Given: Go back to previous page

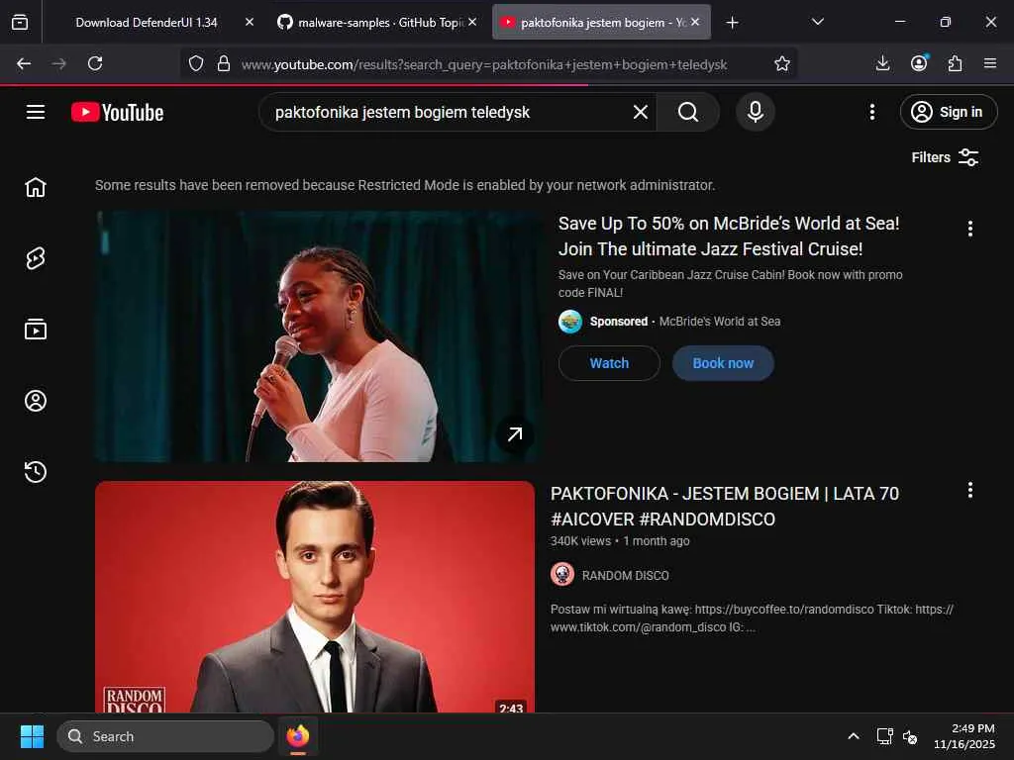Looking at the screenshot, I should 24,63.
